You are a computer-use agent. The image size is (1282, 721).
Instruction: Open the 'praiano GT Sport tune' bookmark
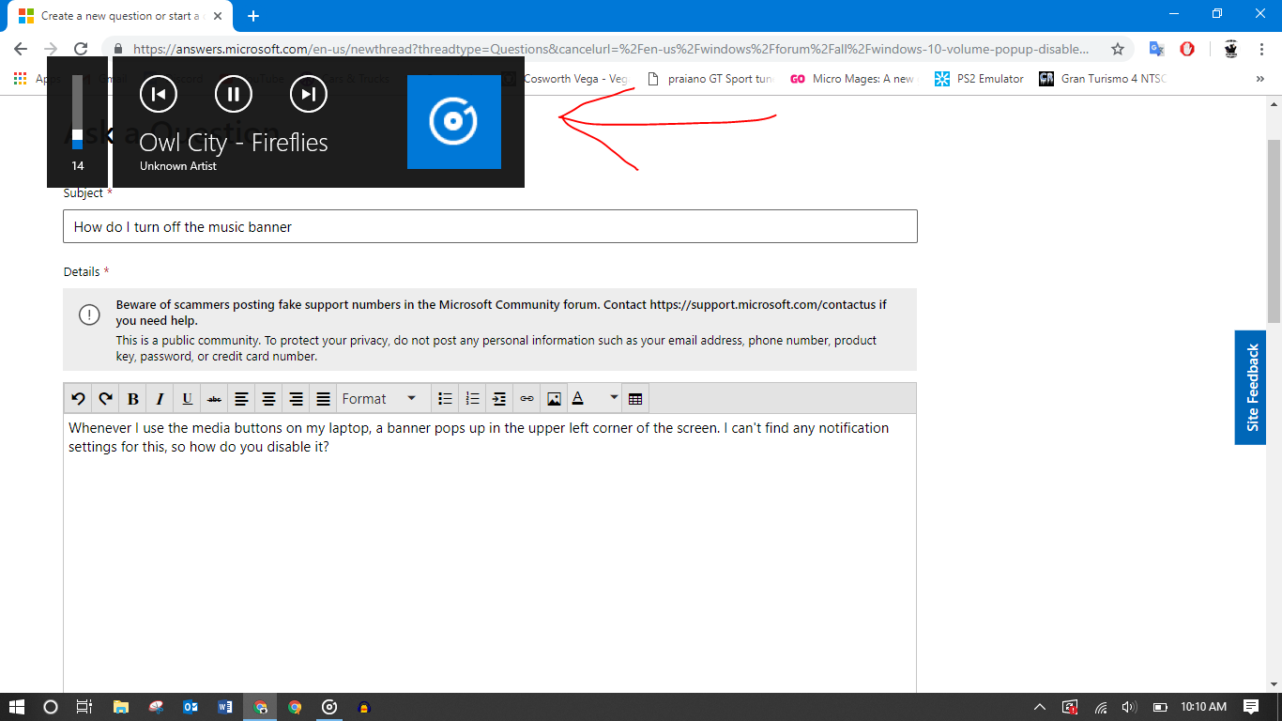coord(710,79)
